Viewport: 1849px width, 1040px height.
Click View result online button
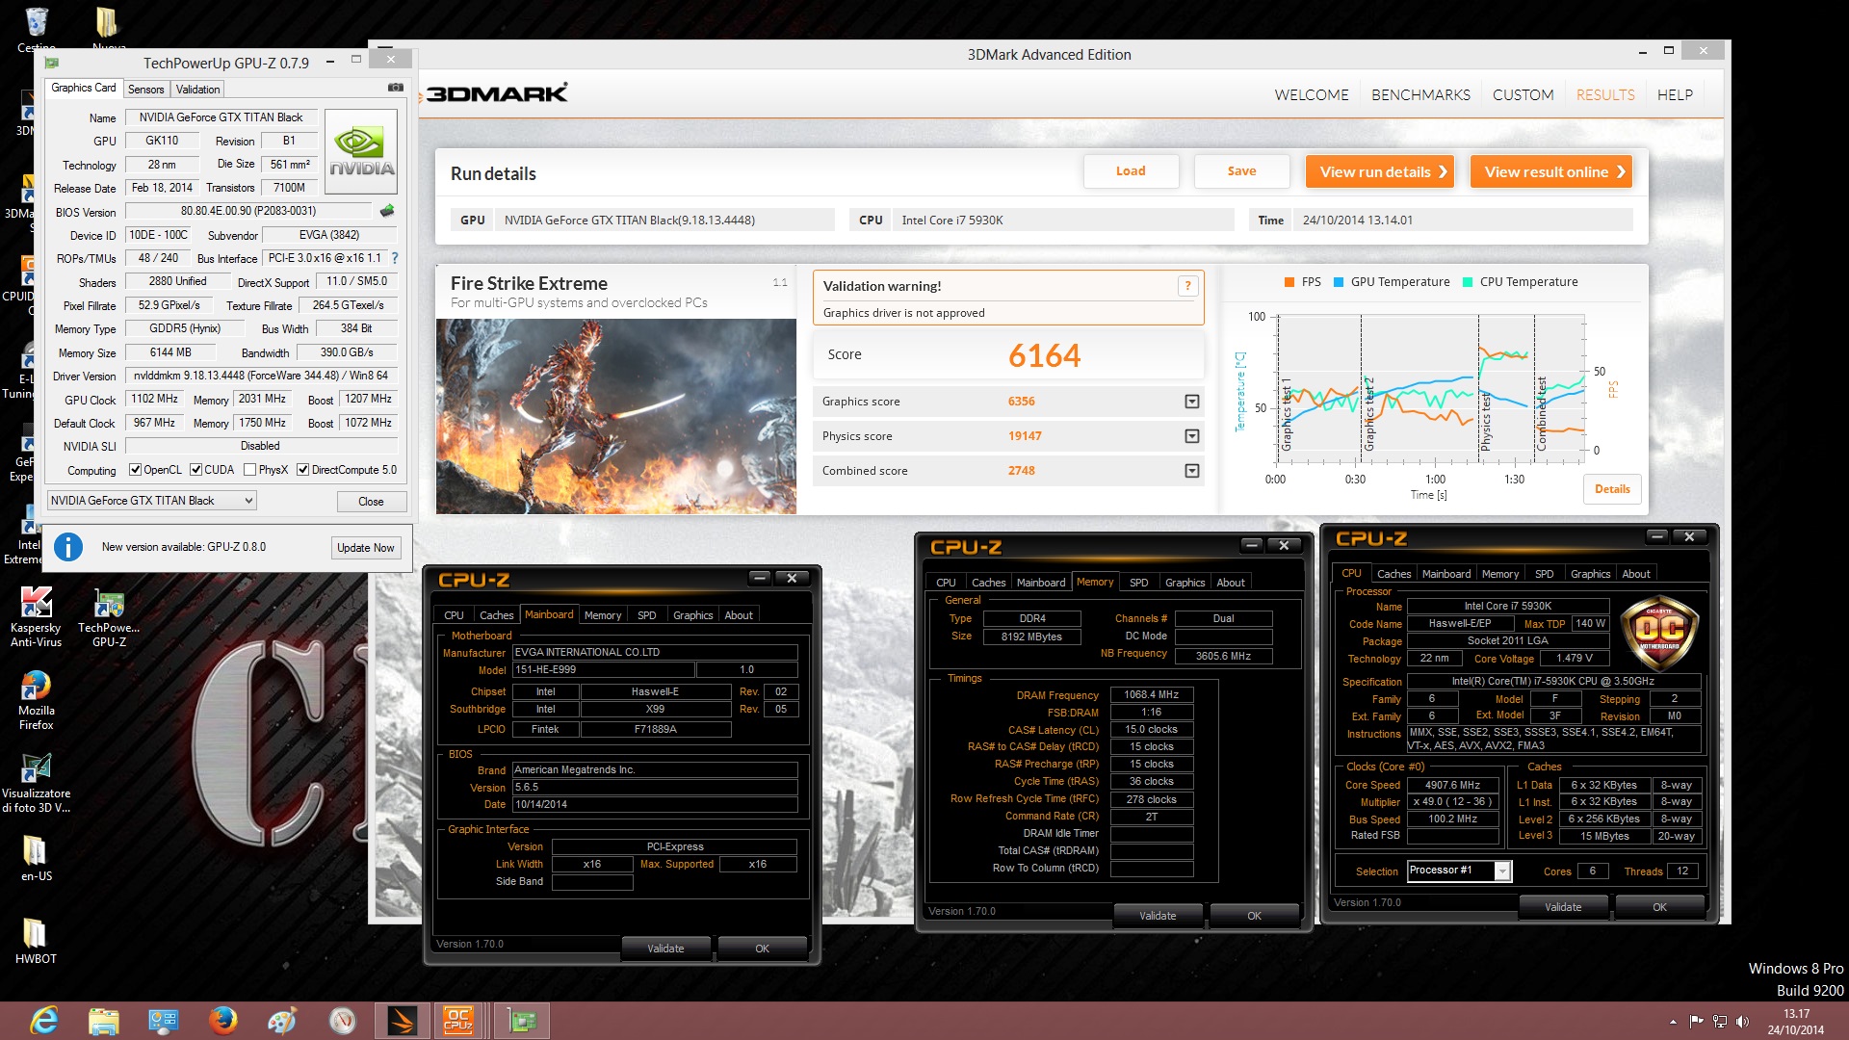point(1551,171)
